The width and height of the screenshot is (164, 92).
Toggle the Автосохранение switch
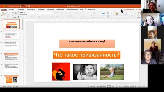22,6
